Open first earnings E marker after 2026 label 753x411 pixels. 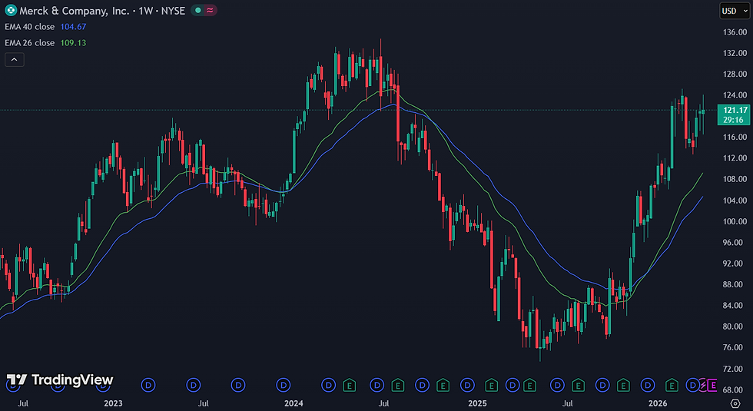click(672, 385)
